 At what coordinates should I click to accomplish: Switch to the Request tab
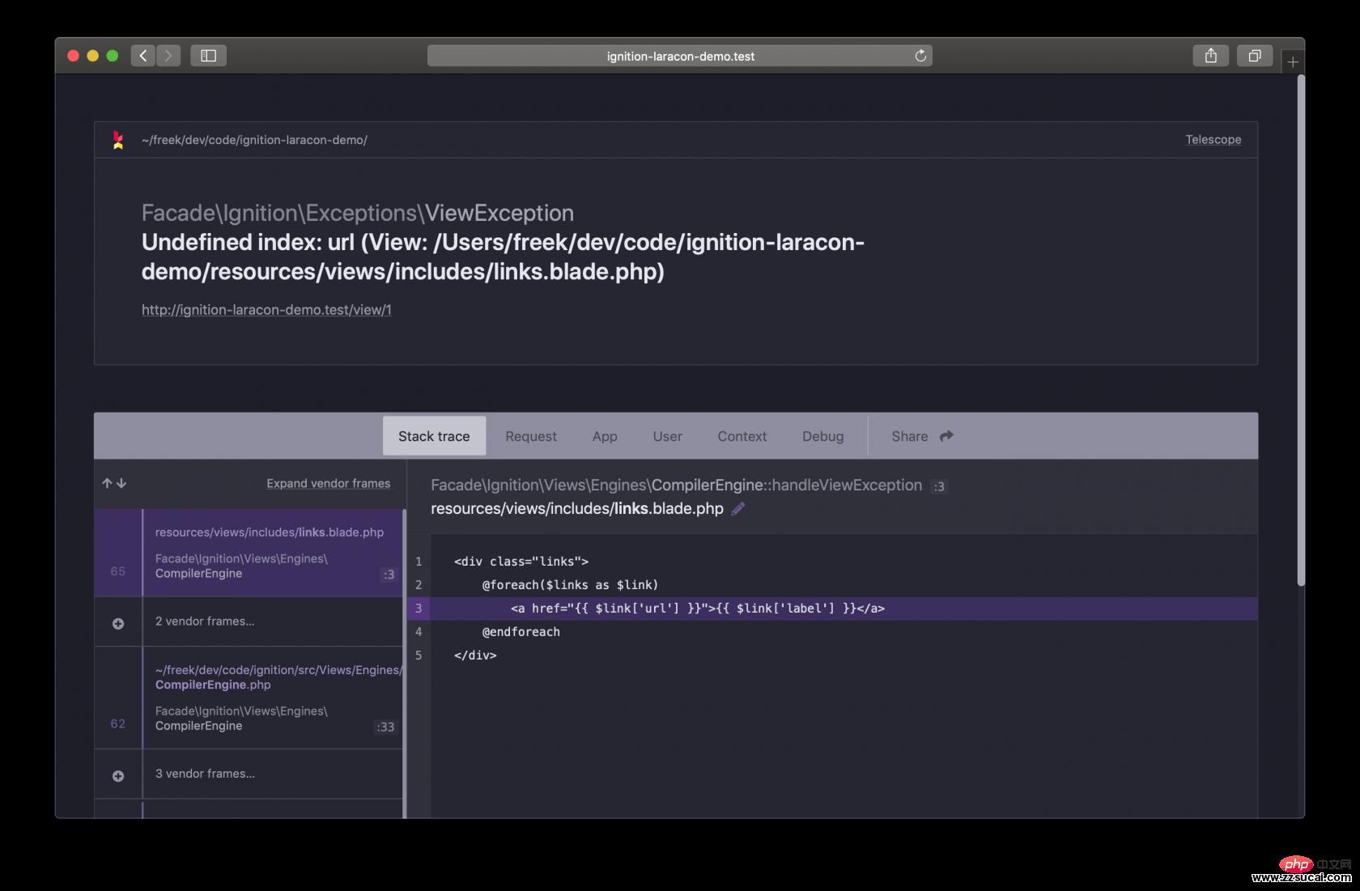click(x=531, y=436)
